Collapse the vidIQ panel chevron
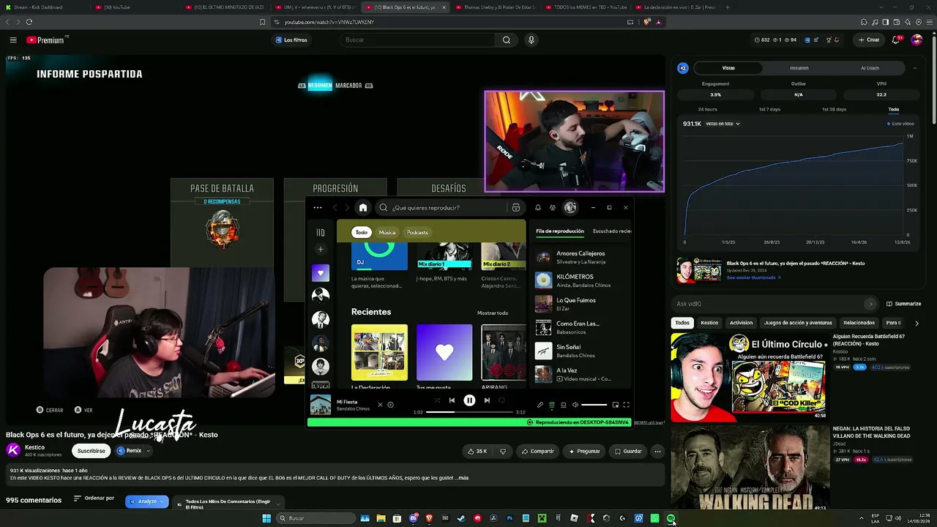 coord(914,68)
